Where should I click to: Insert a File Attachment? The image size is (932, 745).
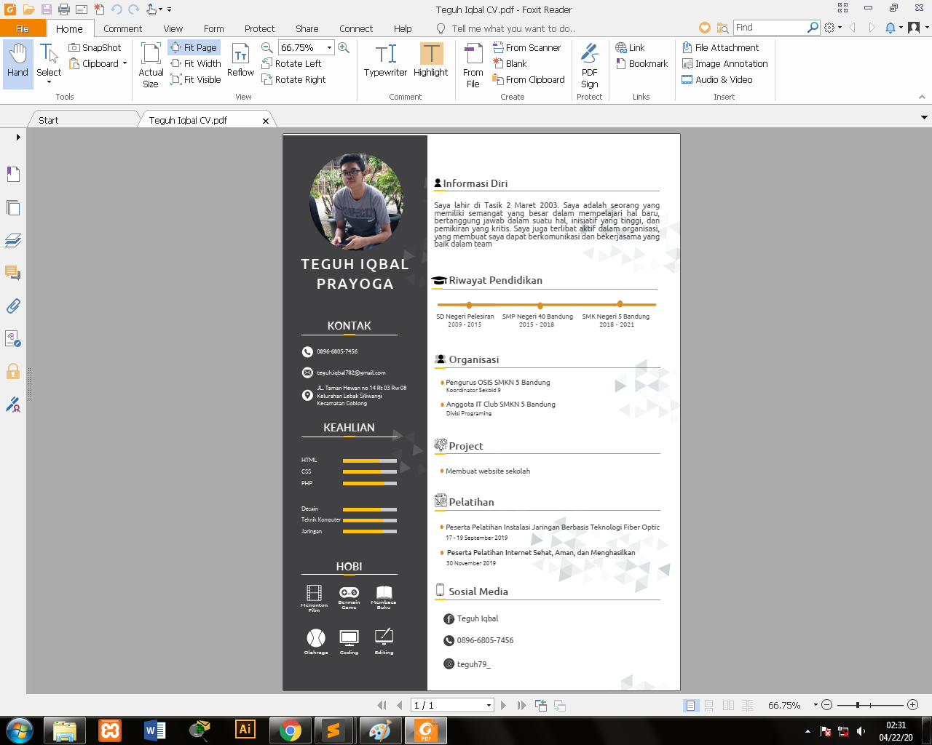720,47
